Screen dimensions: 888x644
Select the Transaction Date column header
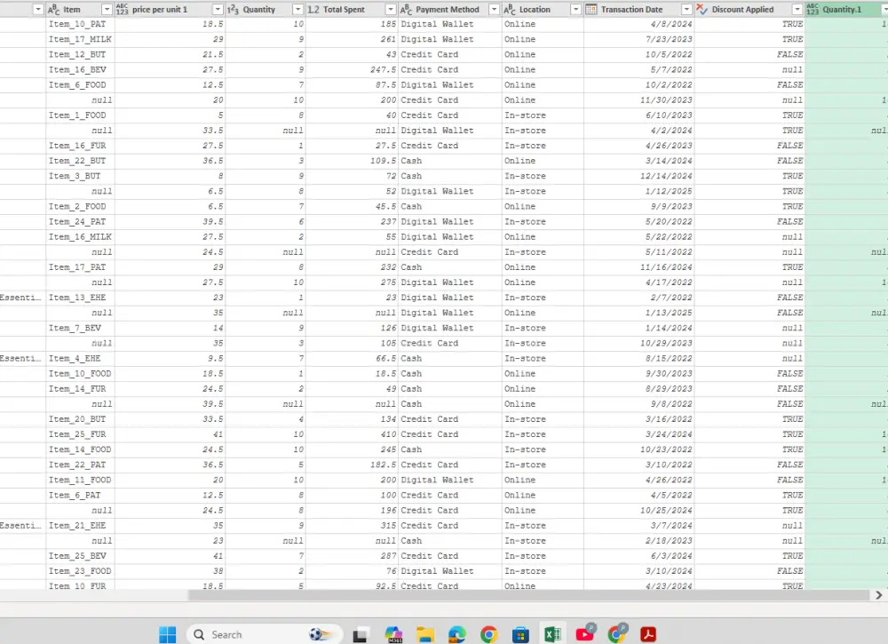(x=638, y=9)
